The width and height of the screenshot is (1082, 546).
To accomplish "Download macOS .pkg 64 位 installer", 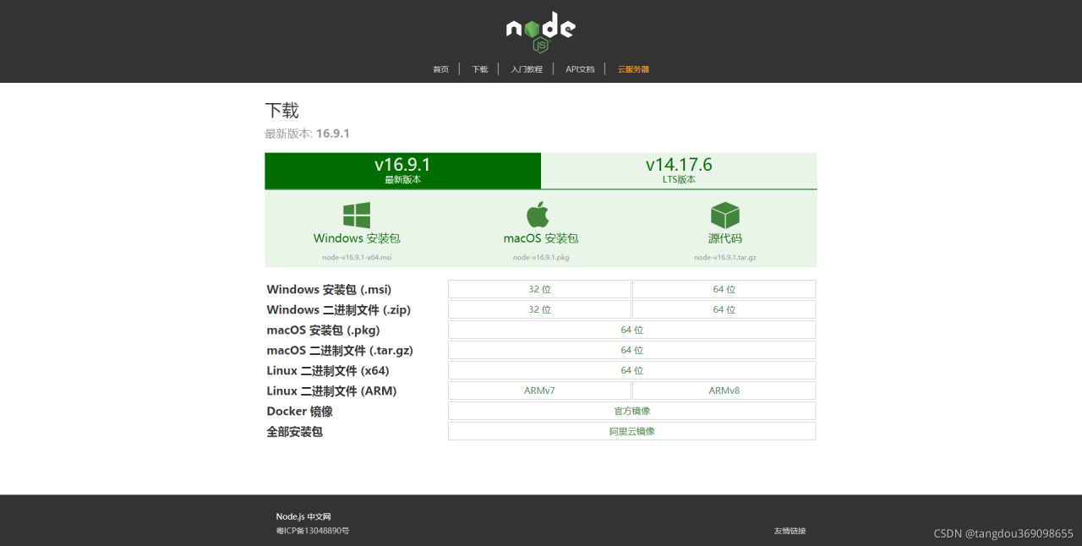I will [x=632, y=330].
